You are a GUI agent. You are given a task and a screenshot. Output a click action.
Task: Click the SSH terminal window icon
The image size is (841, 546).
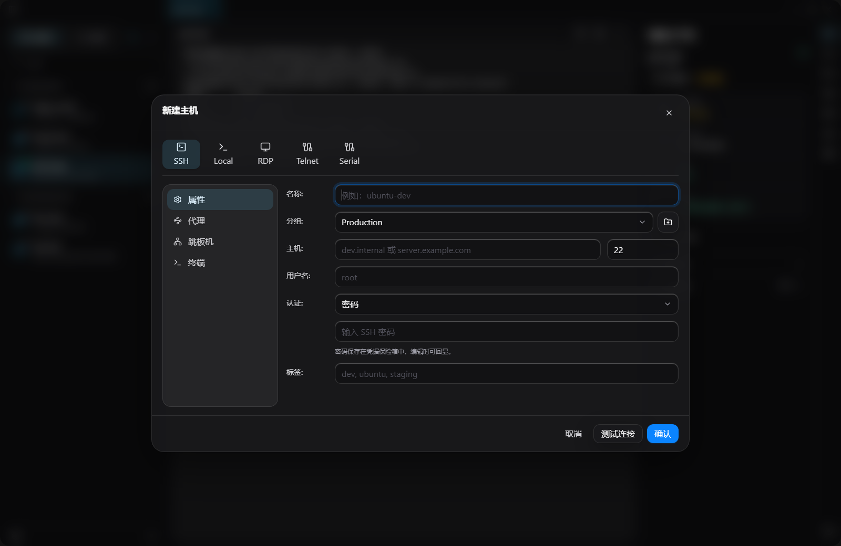tap(181, 147)
